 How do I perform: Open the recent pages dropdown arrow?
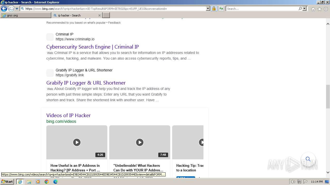pos(17,9)
